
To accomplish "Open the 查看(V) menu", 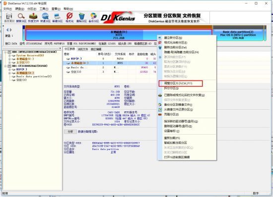I will coord(56,9).
